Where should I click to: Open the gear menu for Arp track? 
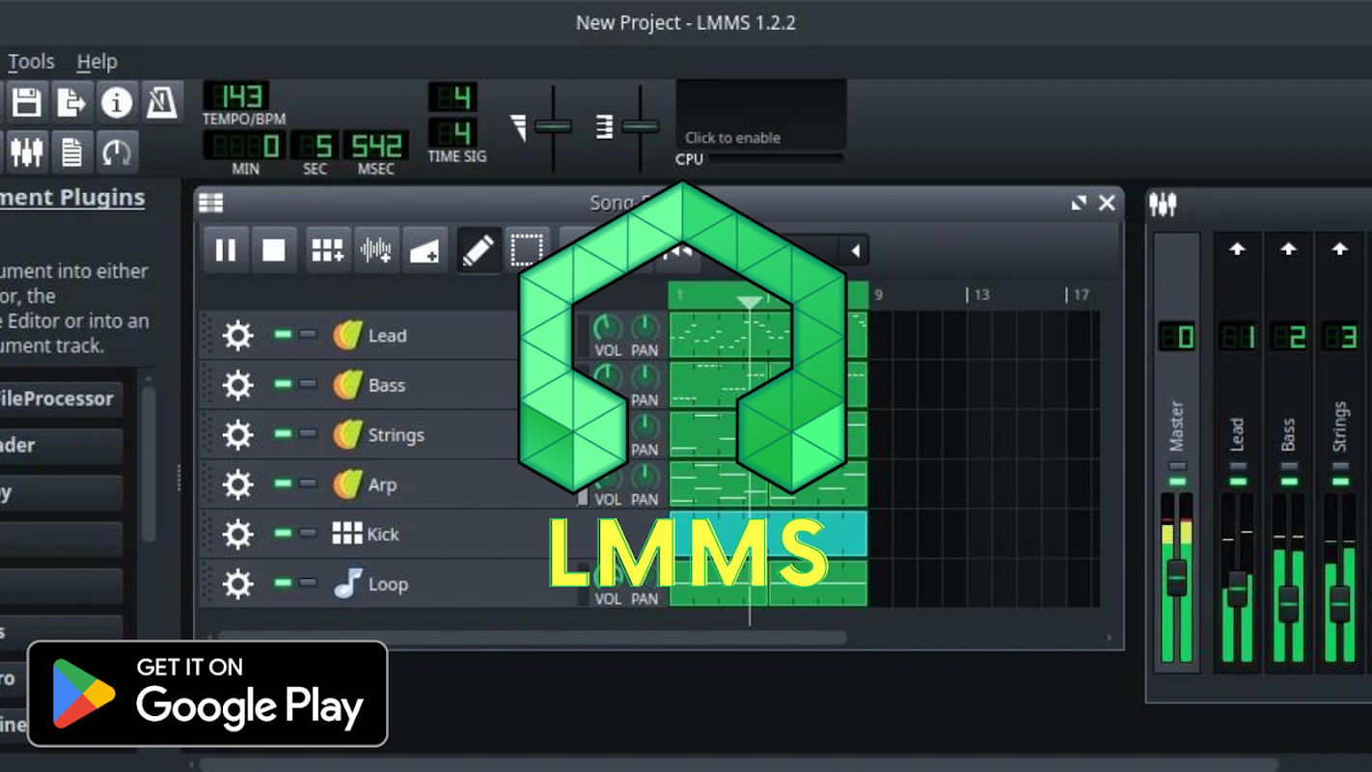click(x=237, y=484)
